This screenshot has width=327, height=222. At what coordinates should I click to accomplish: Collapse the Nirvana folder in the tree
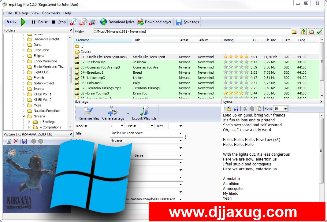coord(24,117)
